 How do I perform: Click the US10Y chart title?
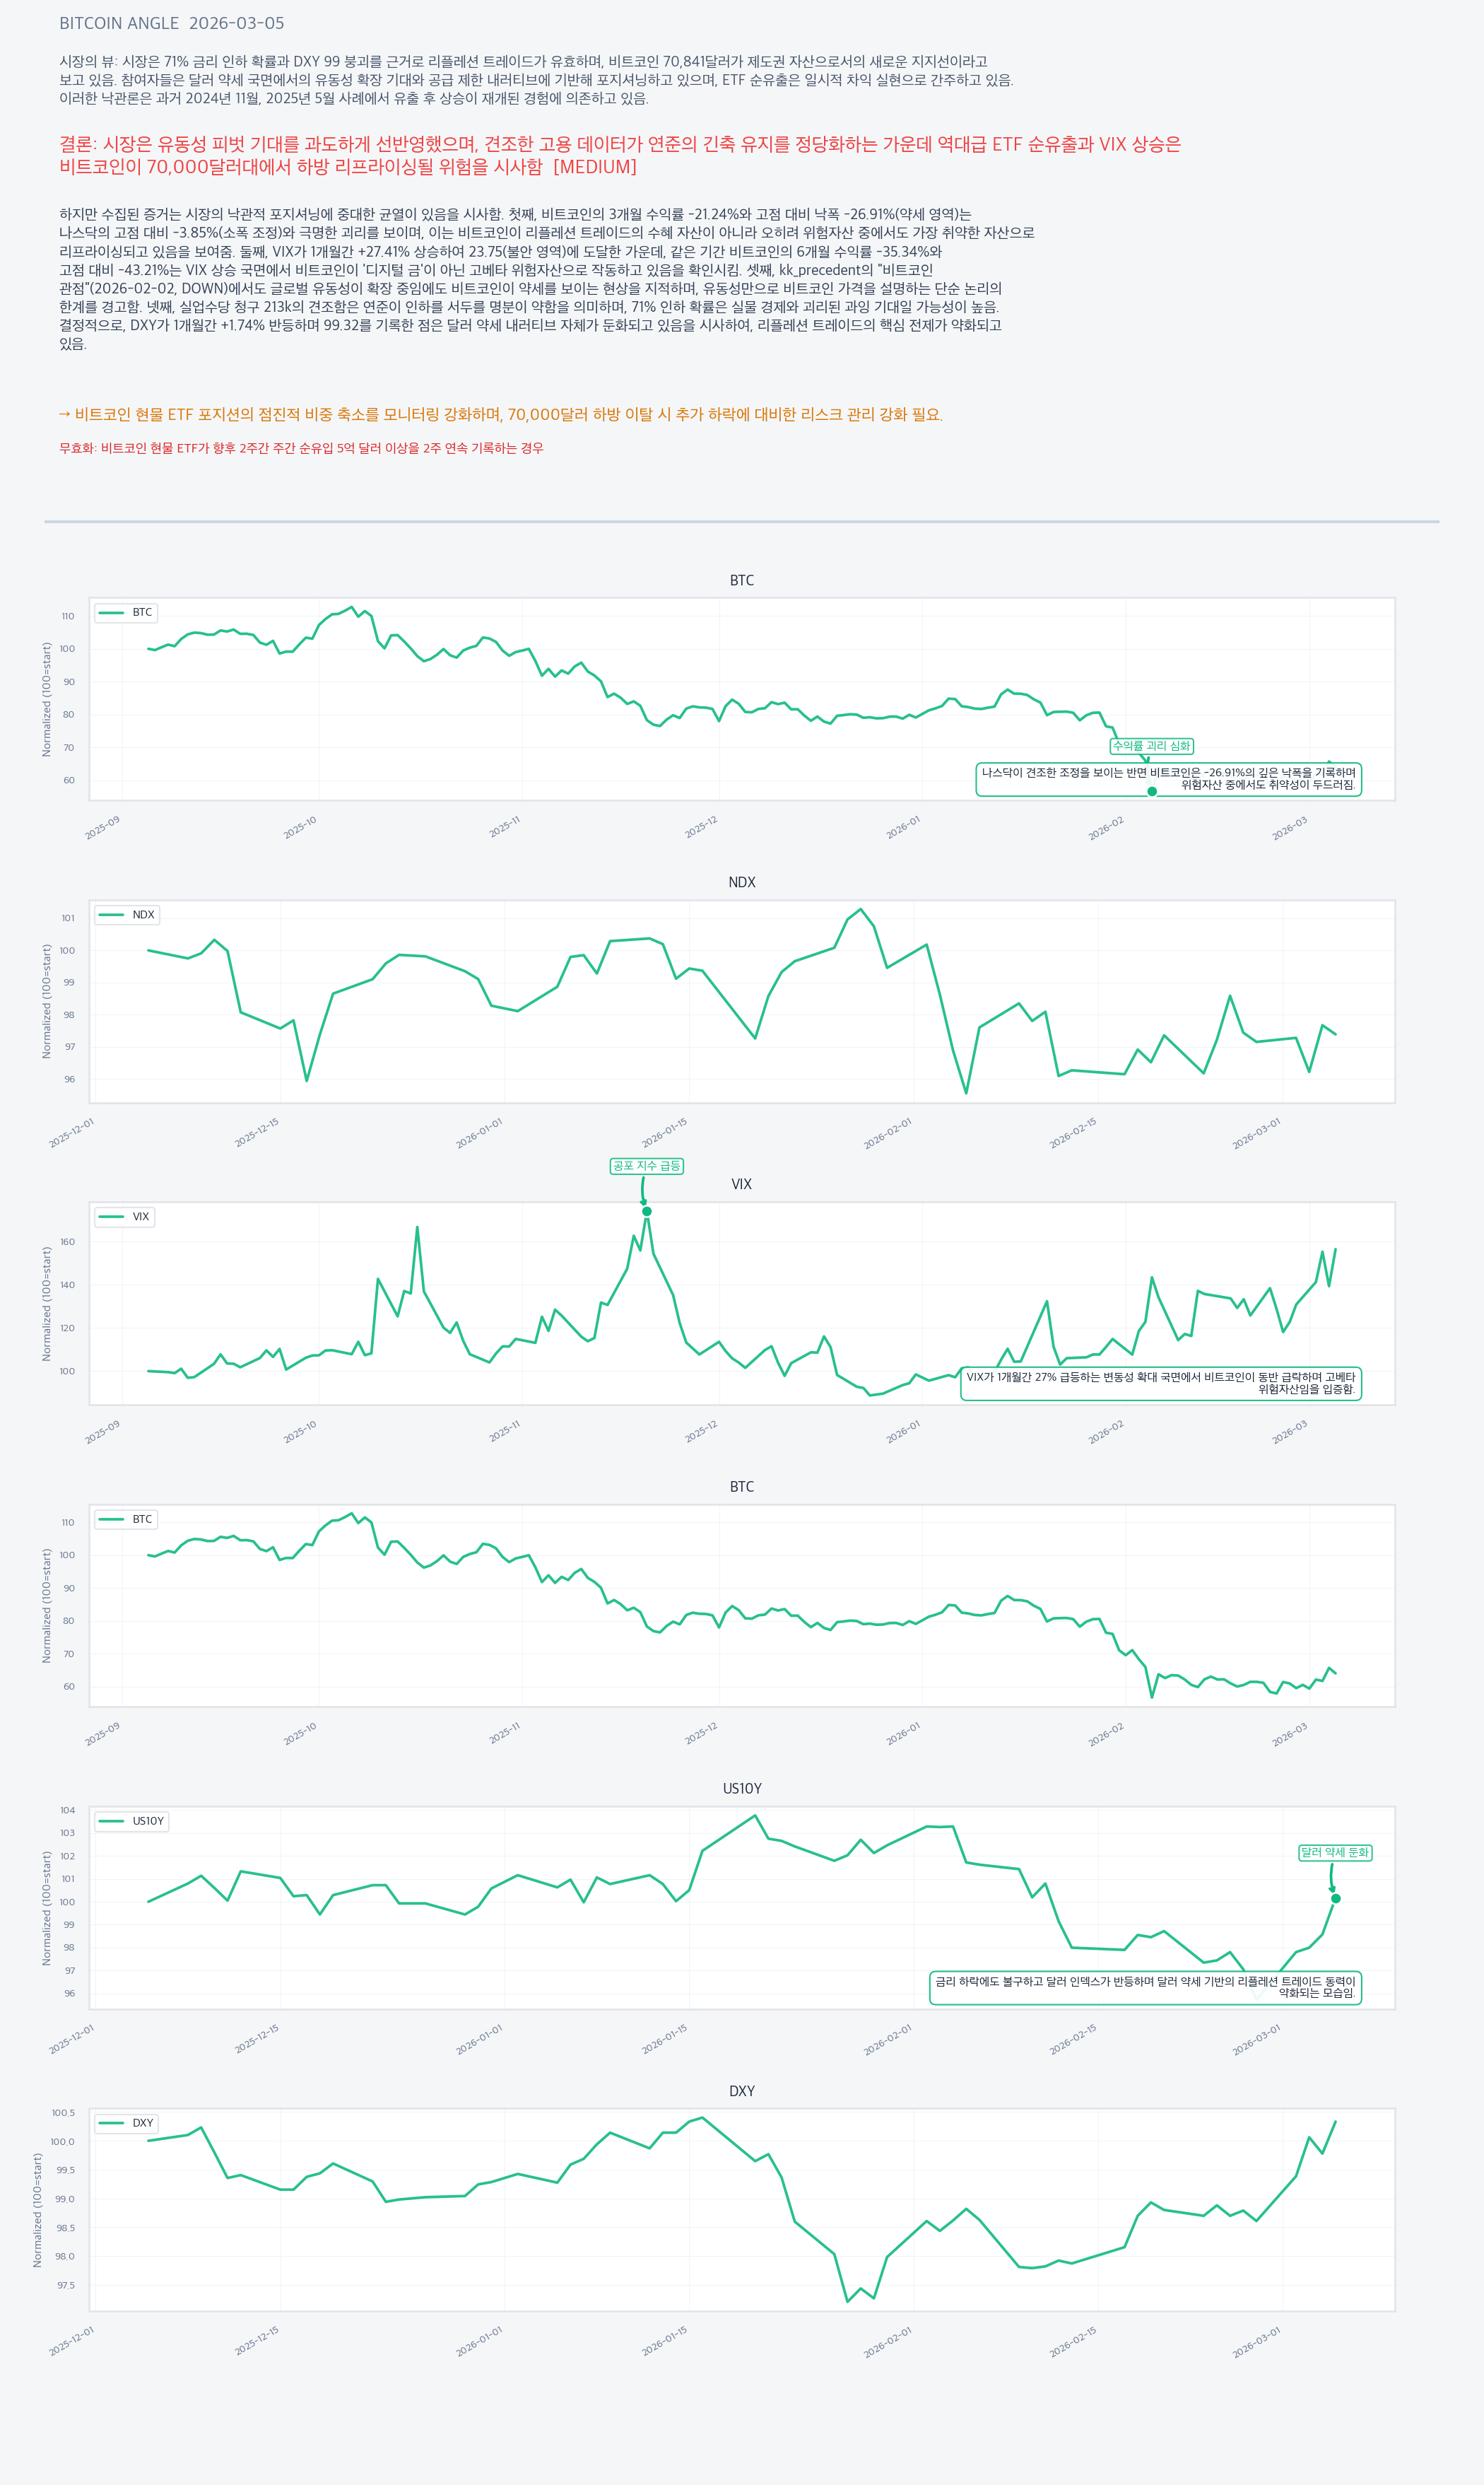point(742,1789)
